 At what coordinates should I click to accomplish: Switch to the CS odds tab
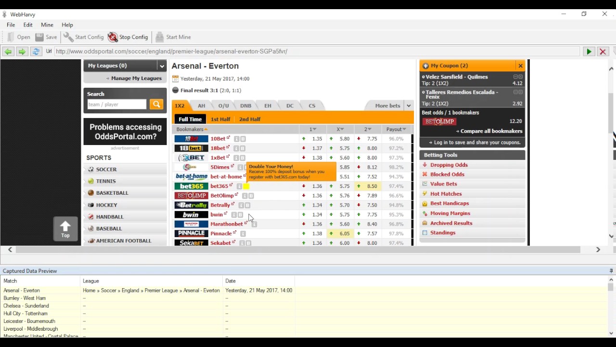(312, 106)
